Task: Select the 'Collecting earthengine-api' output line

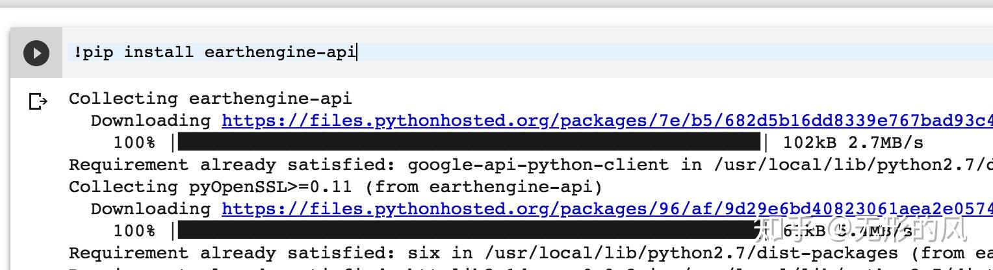Action: (x=211, y=99)
